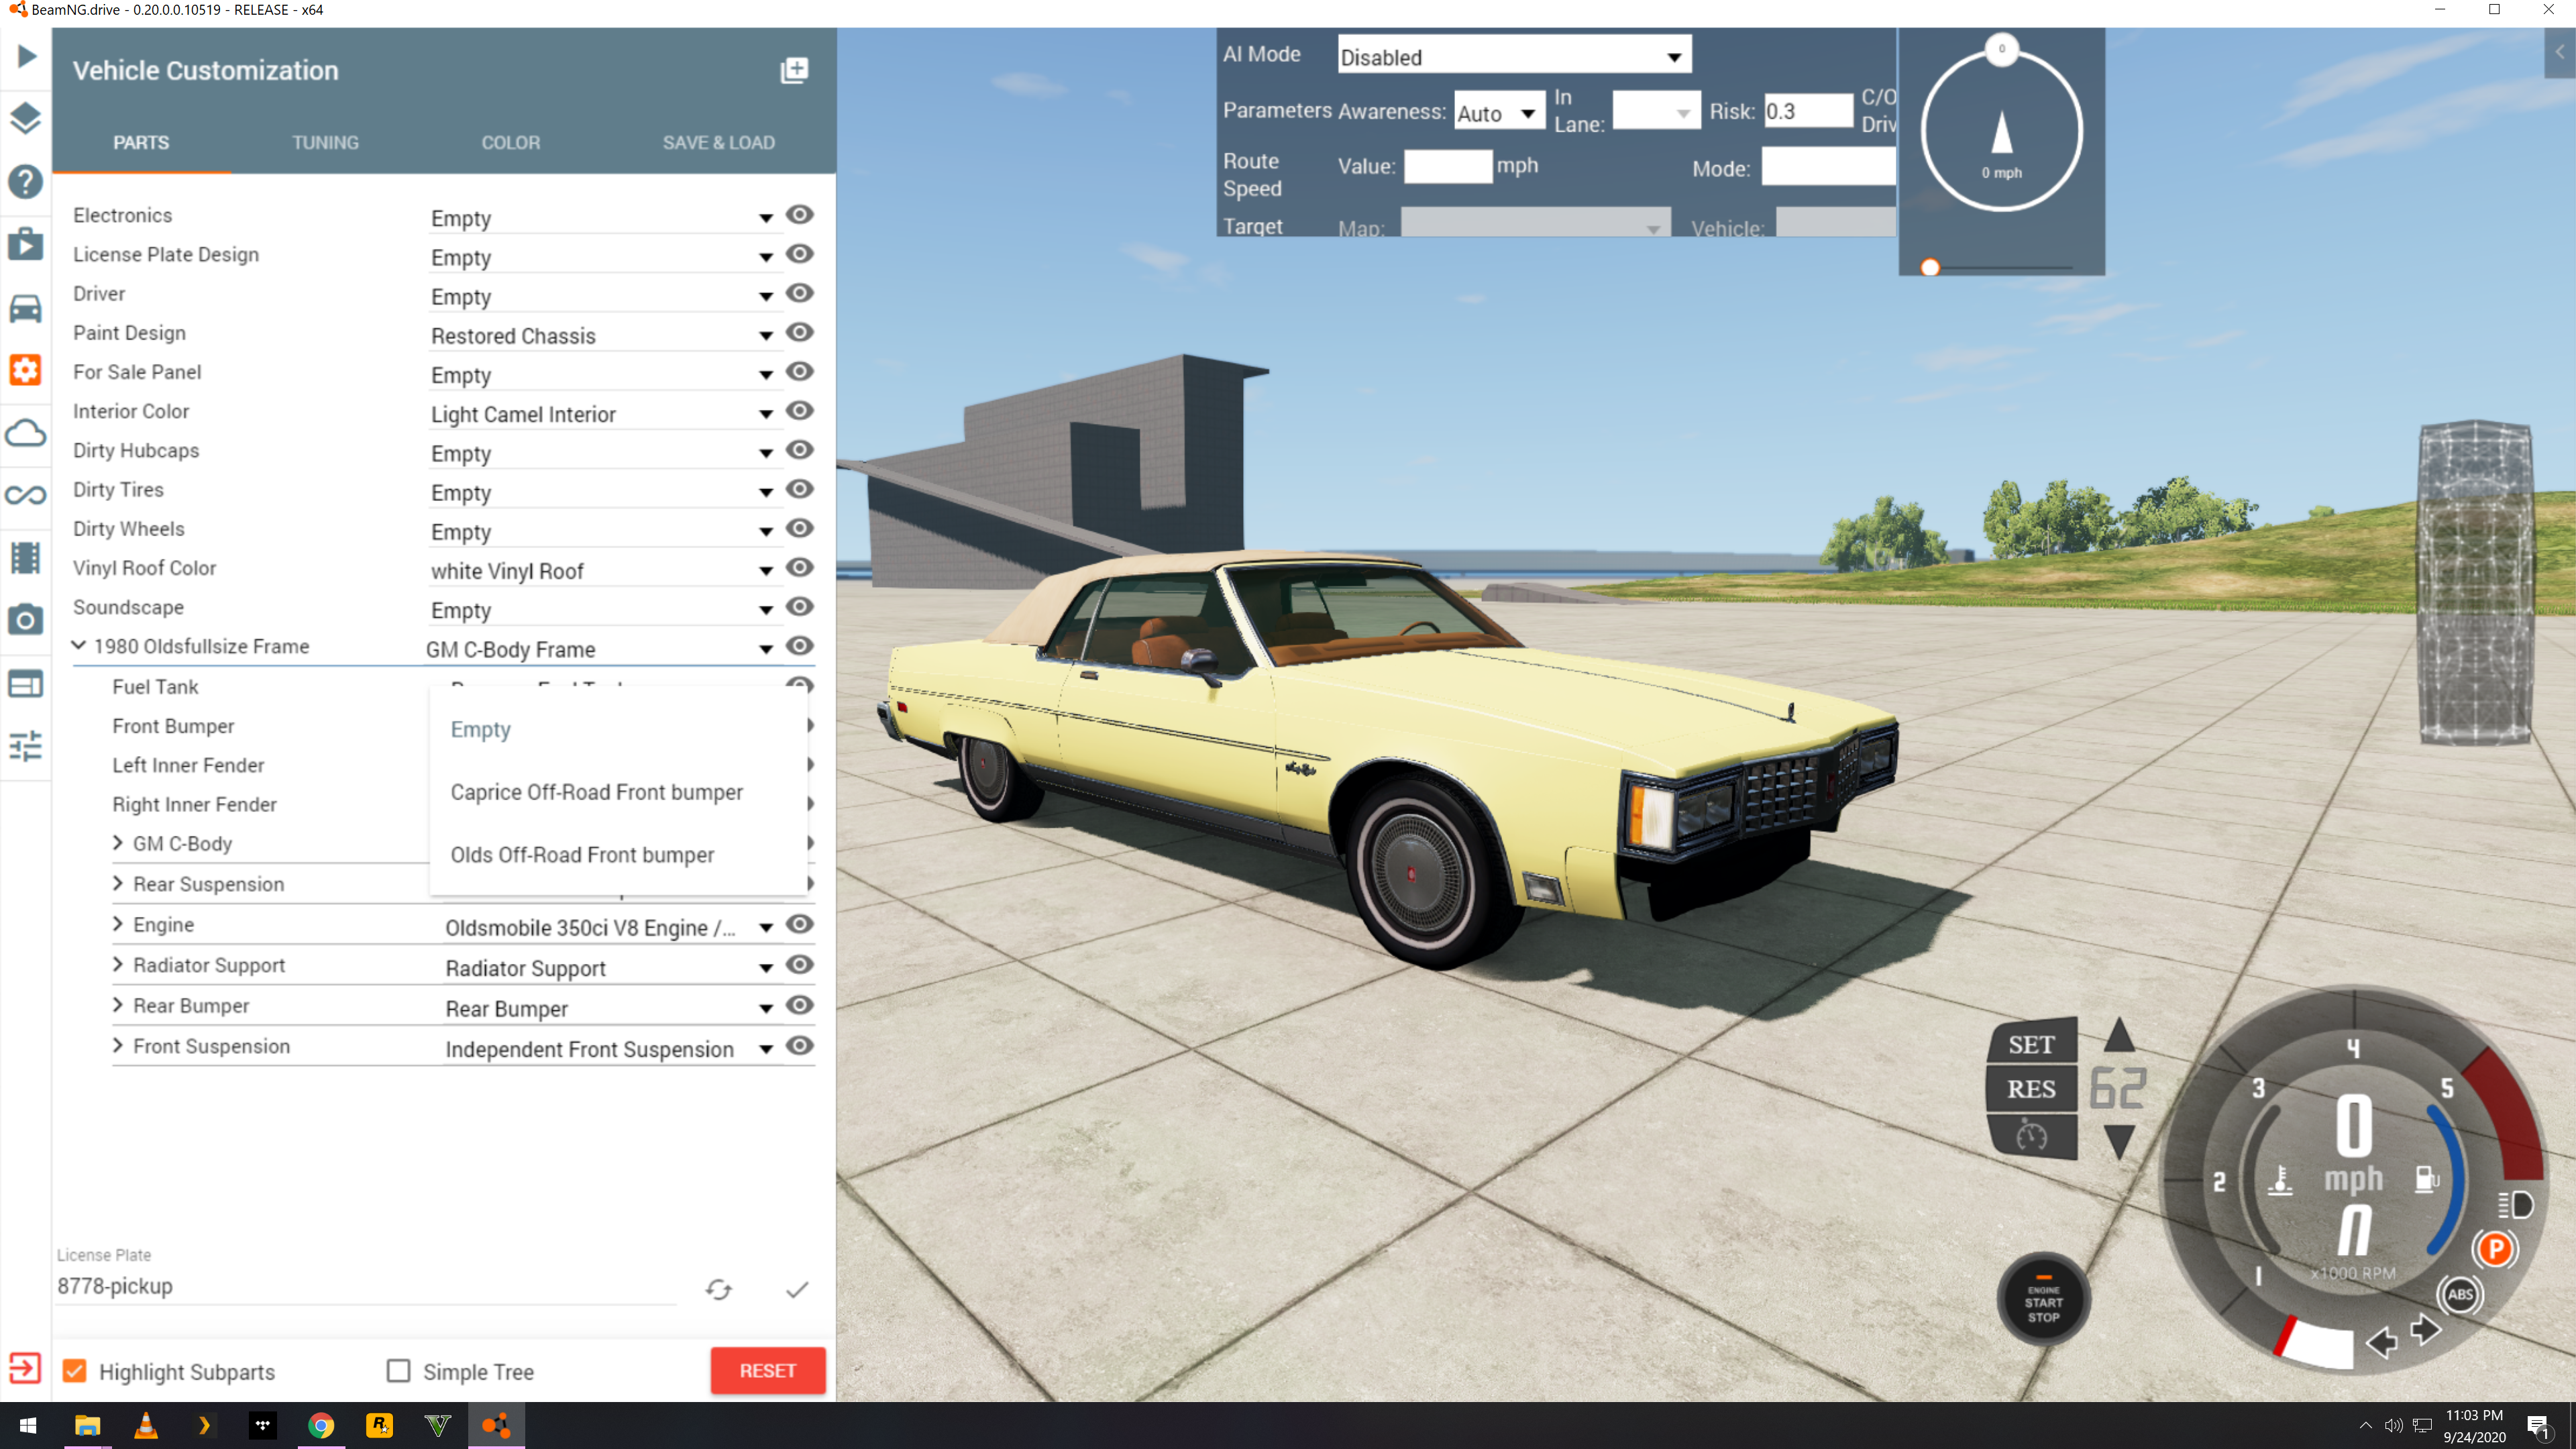
Task: Toggle visibility eye for Engine
Action: pyautogui.click(x=799, y=924)
